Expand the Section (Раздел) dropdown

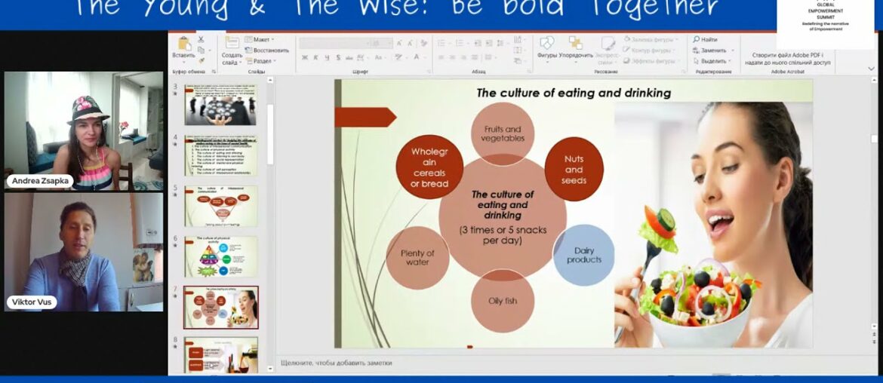coord(261,61)
